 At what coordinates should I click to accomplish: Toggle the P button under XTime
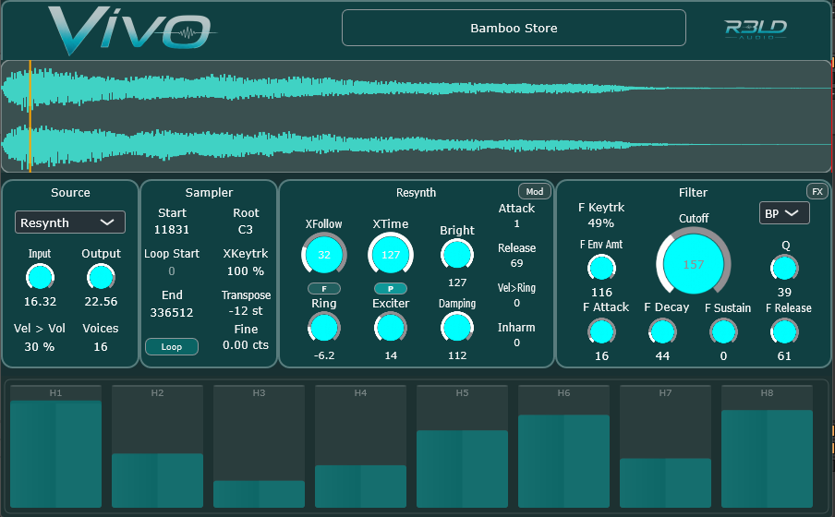click(x=391, y=289)
